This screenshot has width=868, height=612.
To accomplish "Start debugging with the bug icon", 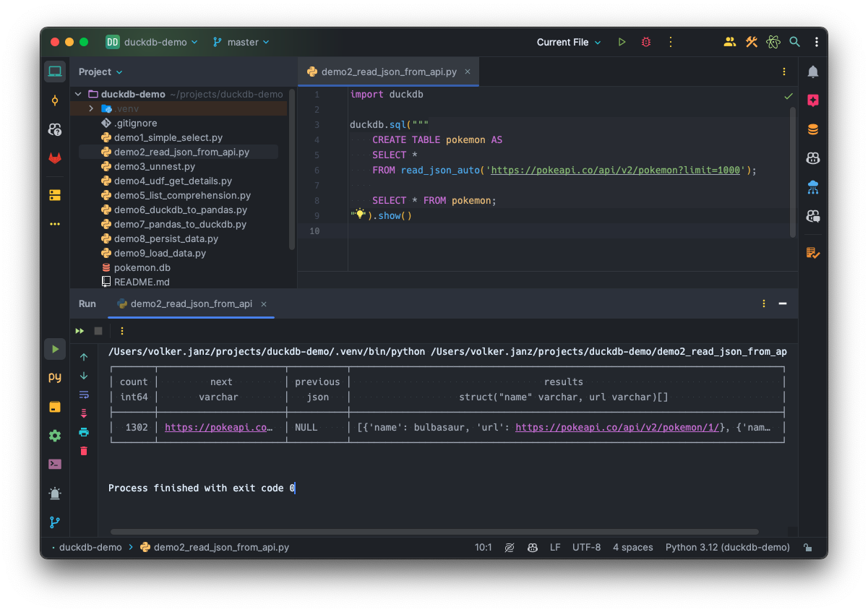I will click(x=645, y=42).
